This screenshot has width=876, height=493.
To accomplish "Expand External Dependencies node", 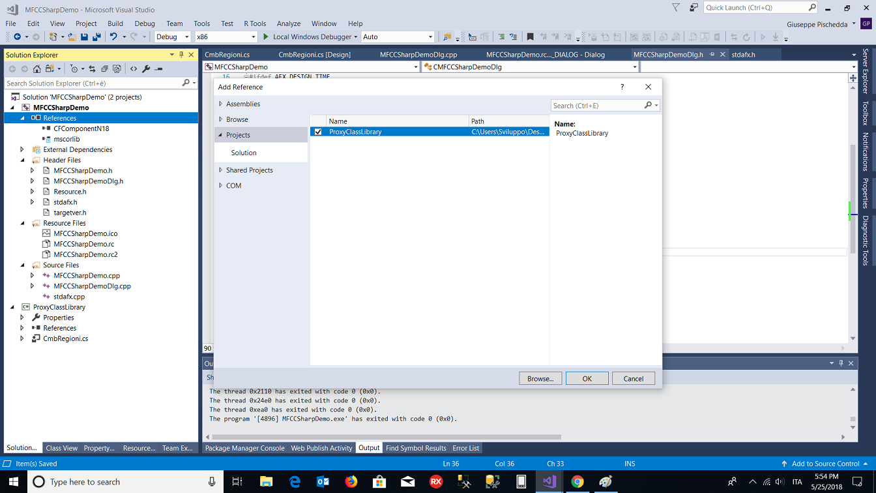I will coord(22,150).
